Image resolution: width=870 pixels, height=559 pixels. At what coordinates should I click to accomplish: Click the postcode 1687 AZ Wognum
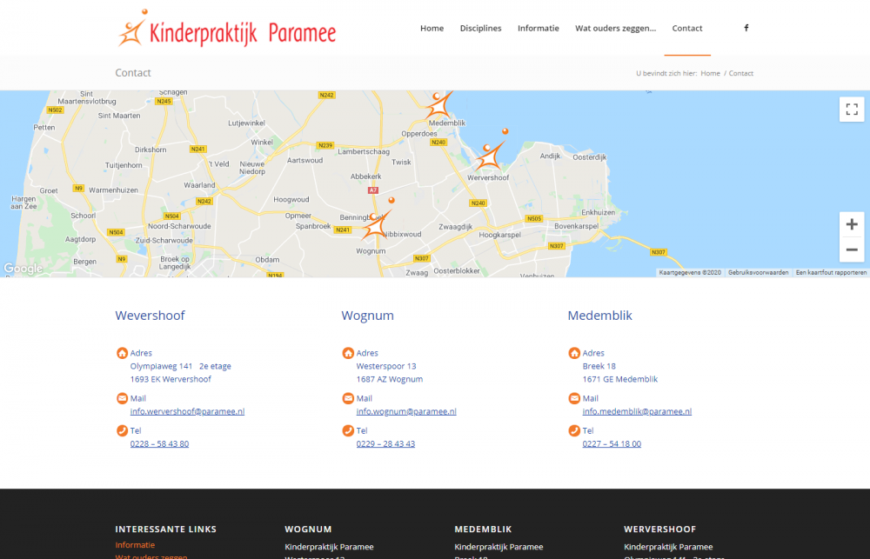390,379
